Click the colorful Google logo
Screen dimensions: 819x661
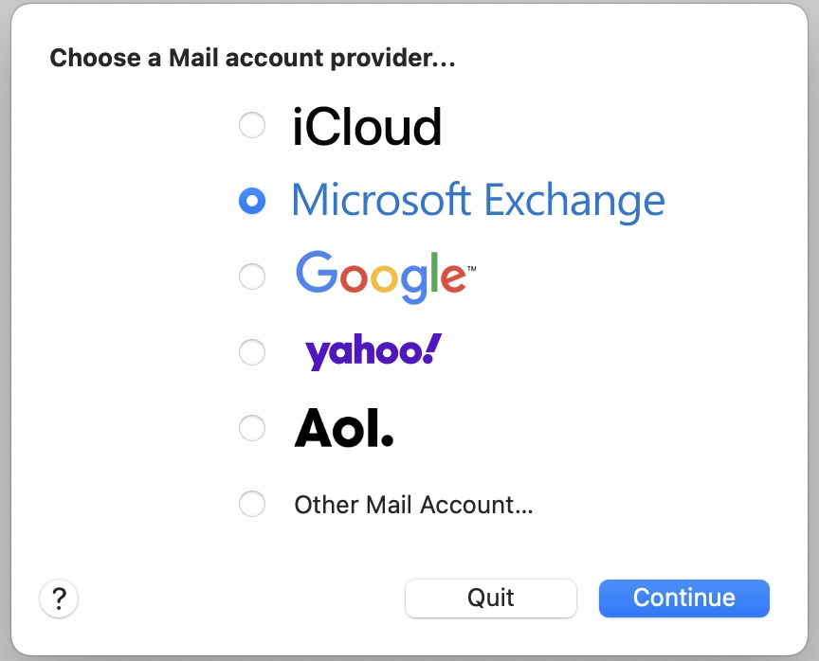click(x=380, y=276)
